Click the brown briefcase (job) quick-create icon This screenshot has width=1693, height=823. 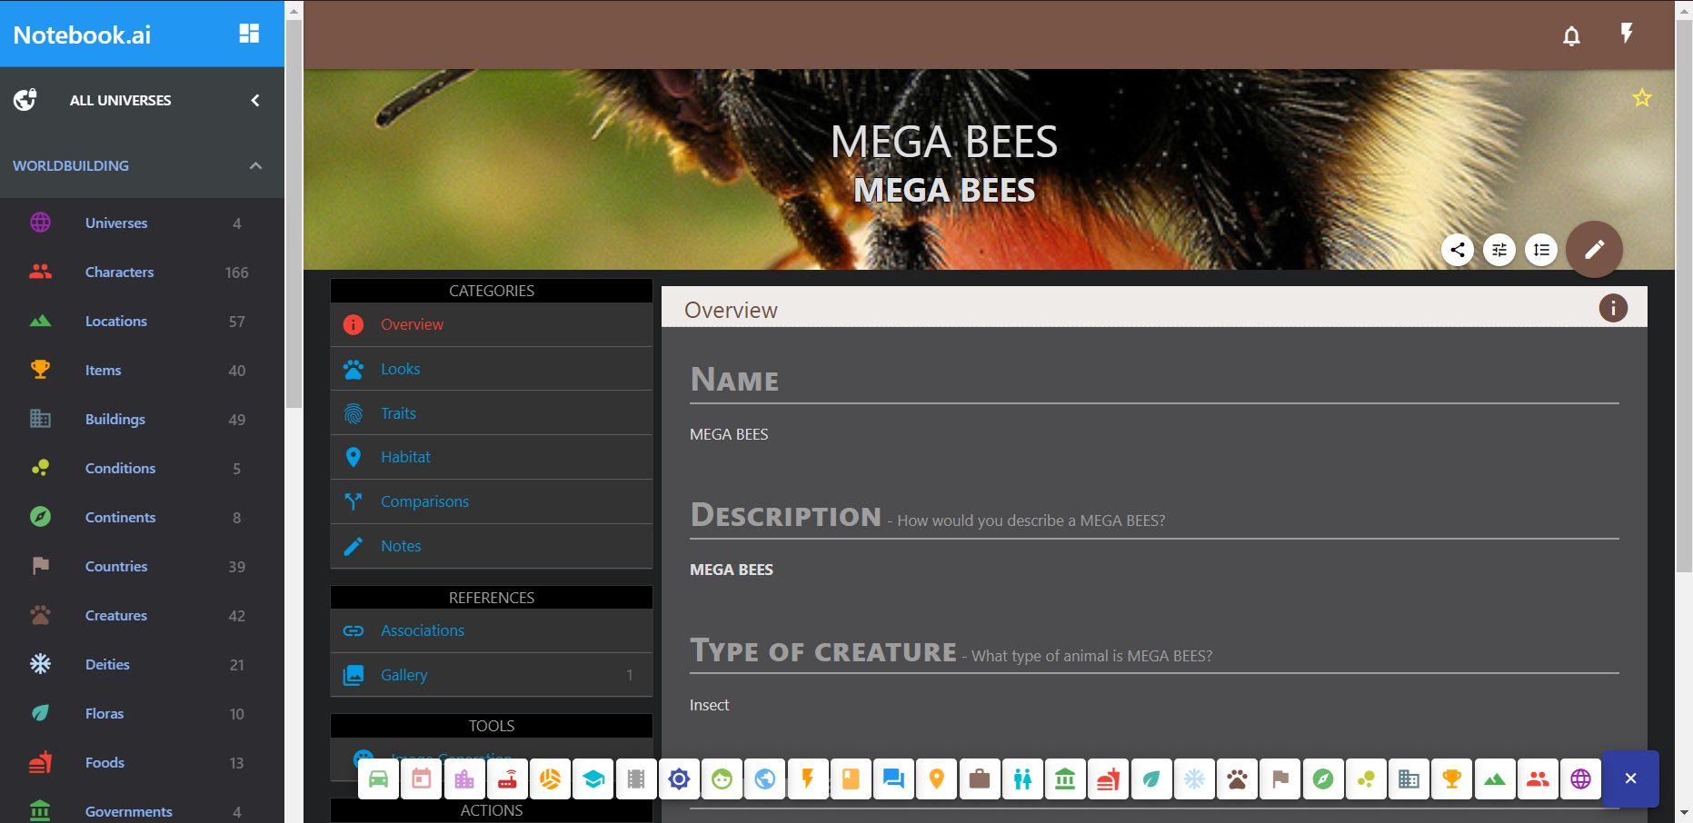980,779
